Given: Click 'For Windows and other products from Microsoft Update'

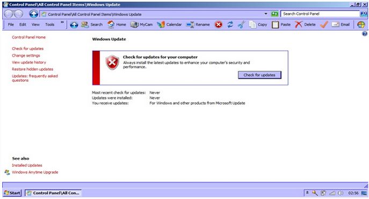Looking at the screenshot, I should click(197, 103).
